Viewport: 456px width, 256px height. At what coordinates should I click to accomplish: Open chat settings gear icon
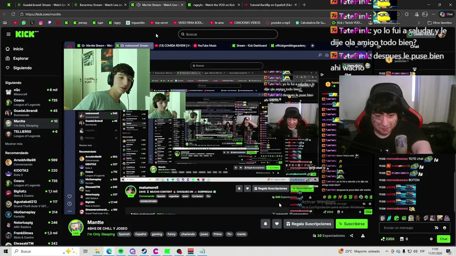431,239
